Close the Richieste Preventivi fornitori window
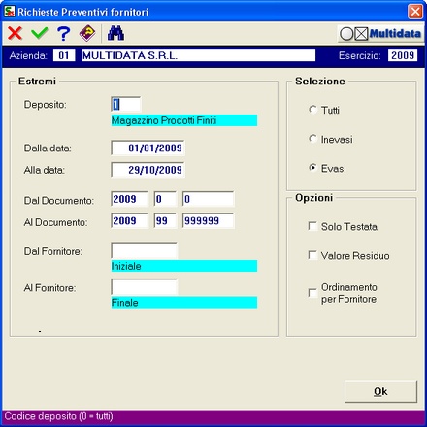 [415, 12]
